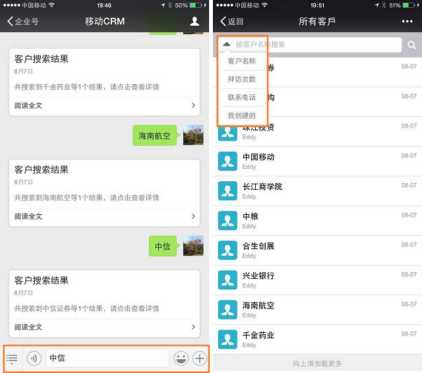Select 拜访次数 filter option
The height and width of the screenshot is (373, 422).
click(242, 79)
